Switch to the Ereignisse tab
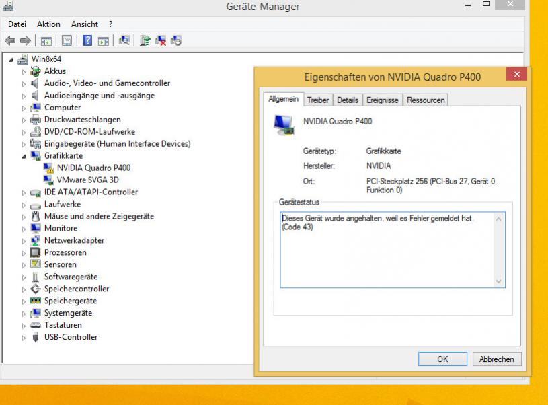548x405 pixels. click(383, 100)
